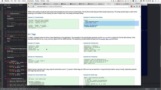Click the "Example 2.20. Floating Point" caption
The image size is (161, 90).
(x=91, y=43)
